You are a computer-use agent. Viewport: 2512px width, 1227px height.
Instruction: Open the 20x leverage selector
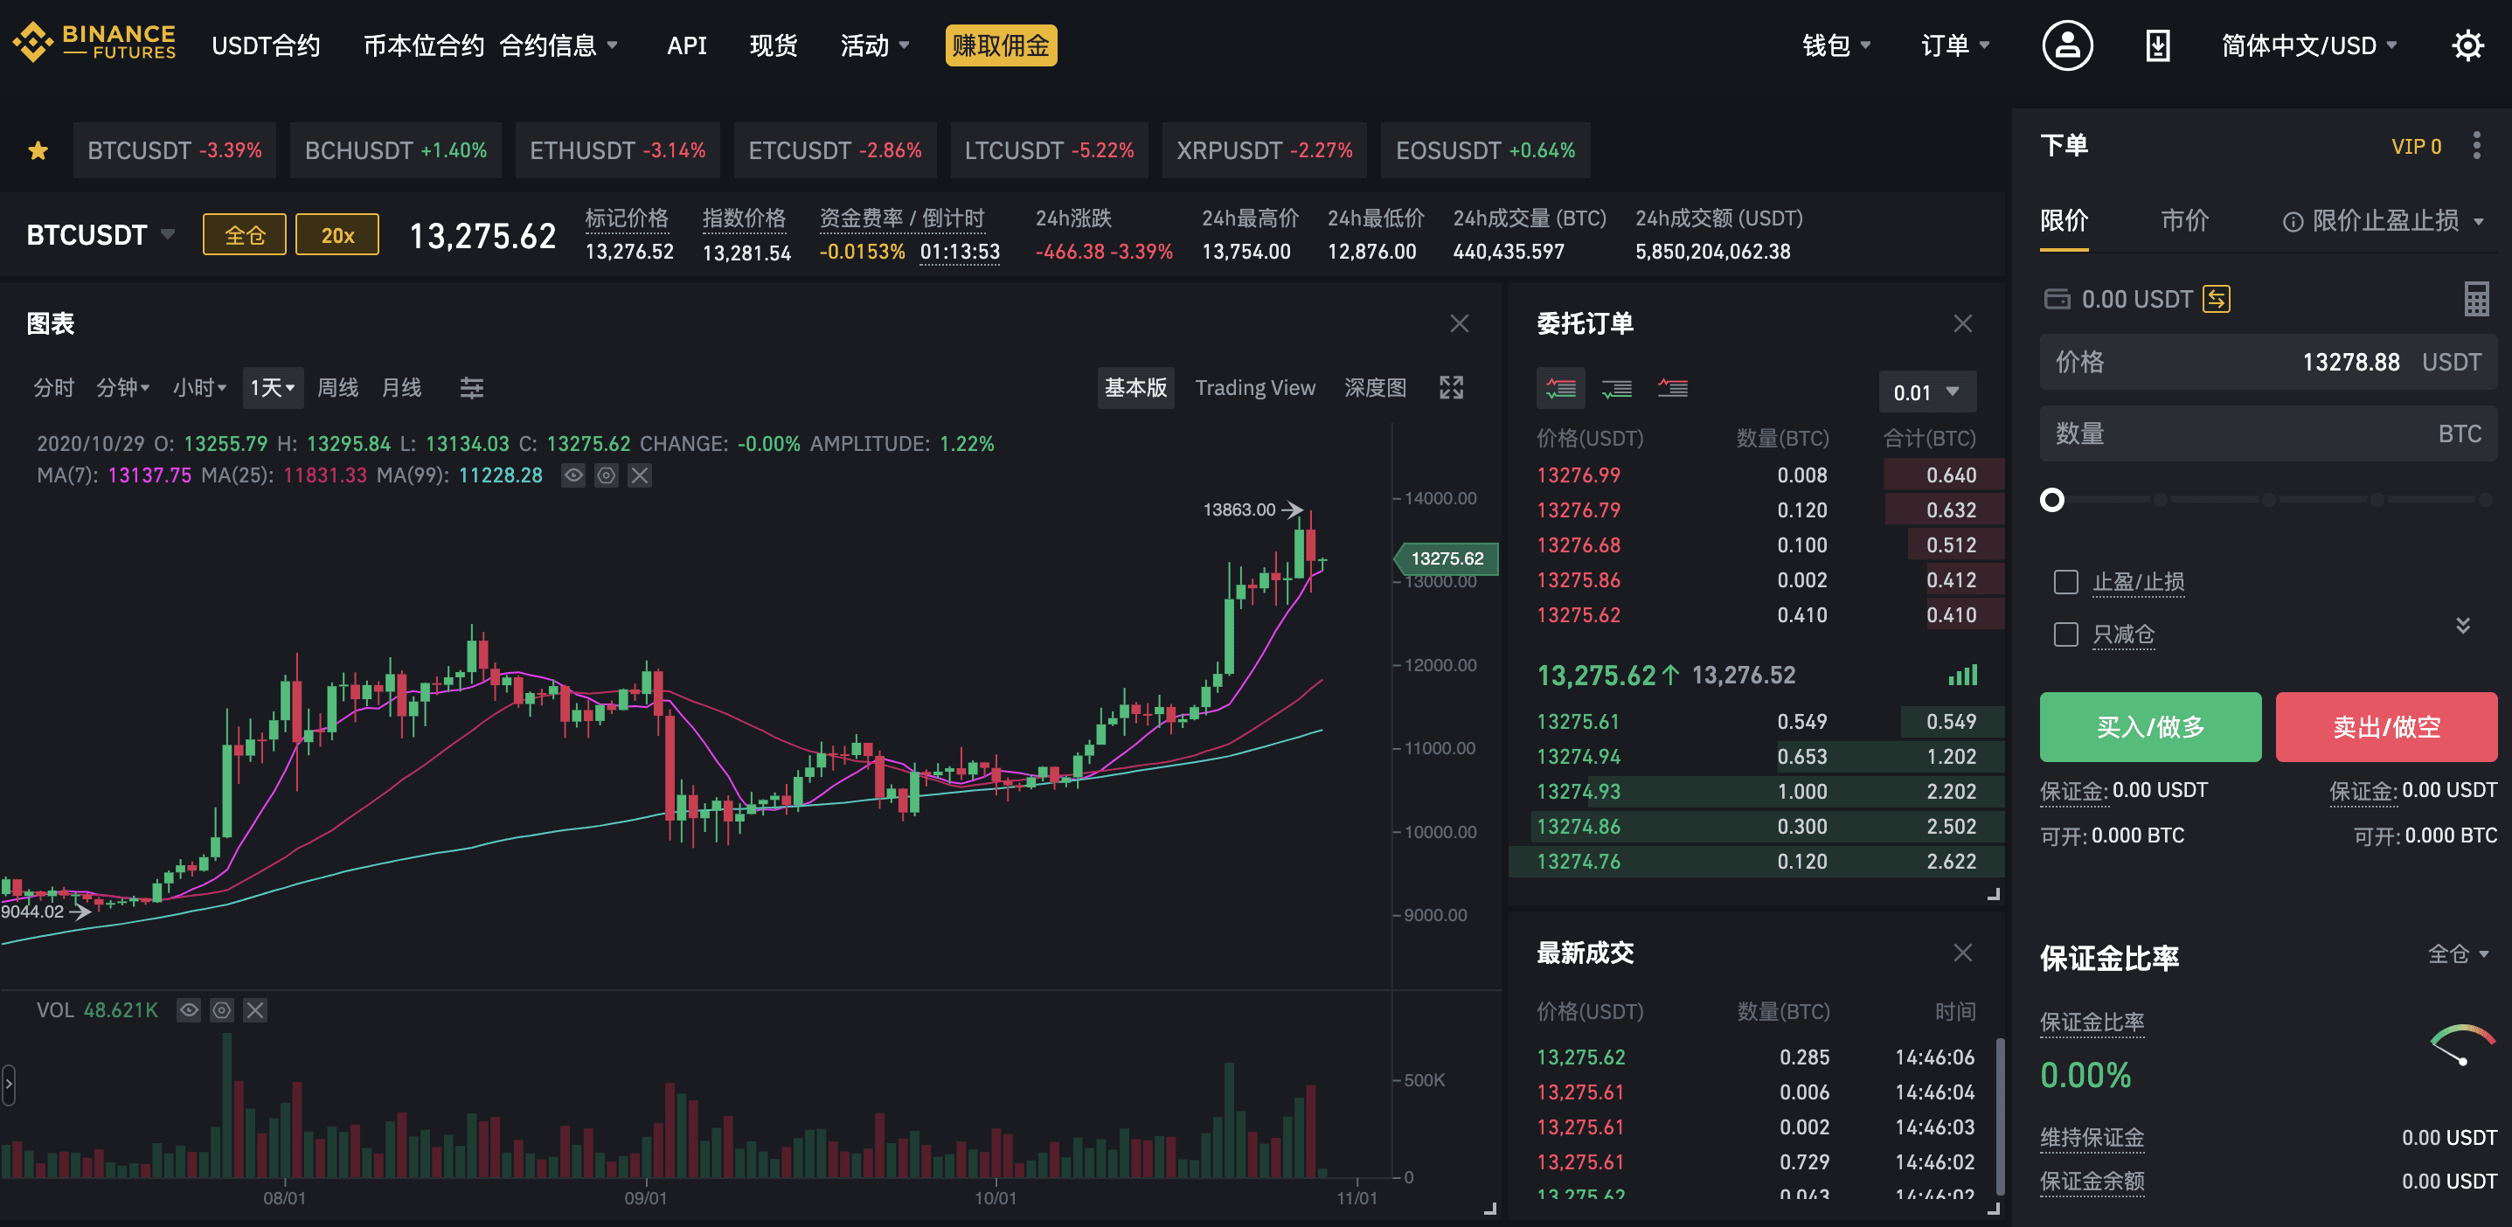point(337,235)
